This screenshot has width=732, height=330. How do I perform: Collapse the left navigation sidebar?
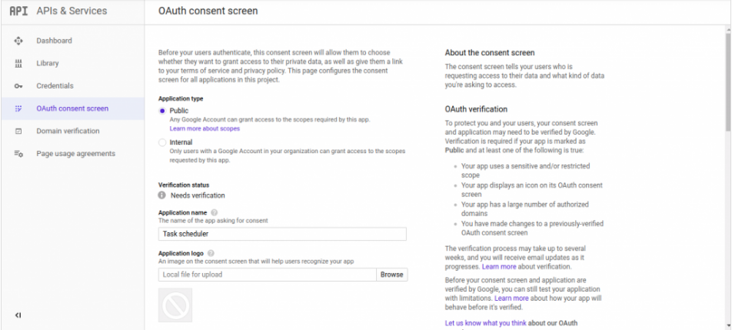click(x=18, y=315)
